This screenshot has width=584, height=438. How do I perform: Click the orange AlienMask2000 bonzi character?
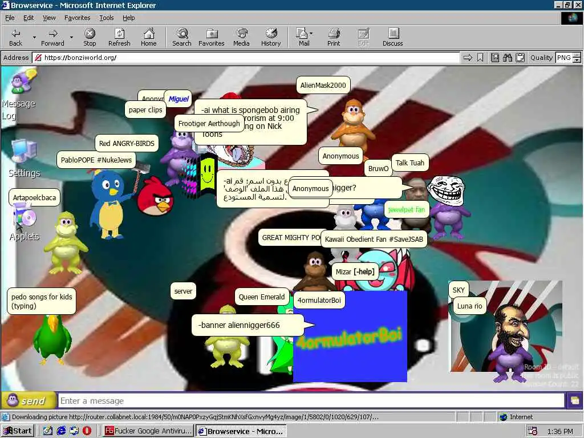pyautogui.click(x=353, y=125)
